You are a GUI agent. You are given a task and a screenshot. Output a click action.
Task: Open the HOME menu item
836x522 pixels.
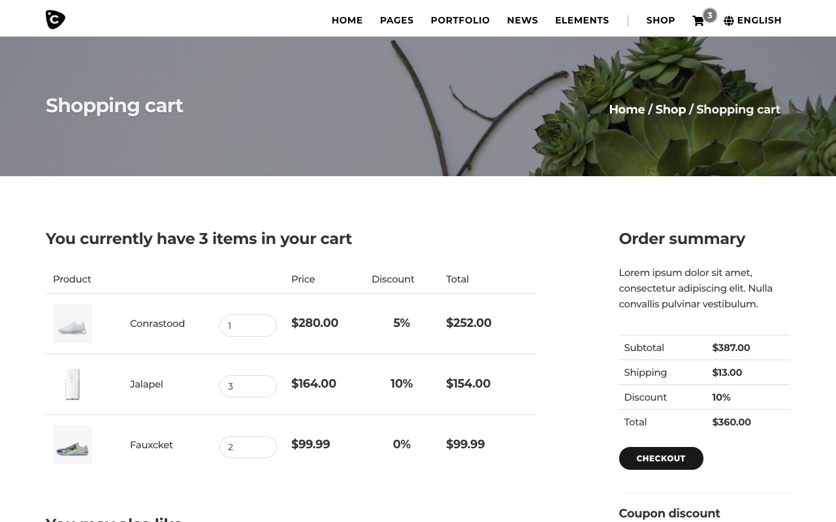point(347,20)
